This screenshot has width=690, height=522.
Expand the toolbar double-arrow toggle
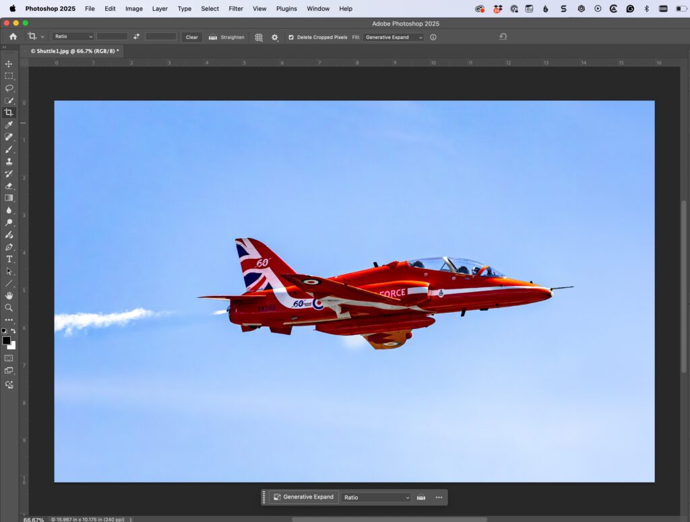5,47
